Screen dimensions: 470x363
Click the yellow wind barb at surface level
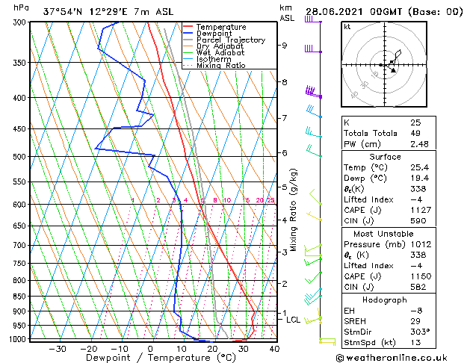(x=327, y=341)
